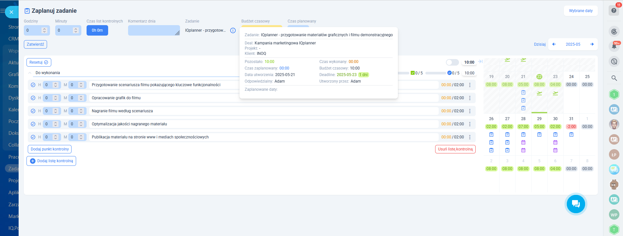The width and height of the screenshot is (623, 236).
Task: Mark Opracowanie grafik do filmu as done
Action: click(x=33, y=98)
